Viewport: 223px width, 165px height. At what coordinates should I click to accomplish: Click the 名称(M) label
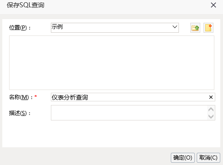tap(21, 97)
